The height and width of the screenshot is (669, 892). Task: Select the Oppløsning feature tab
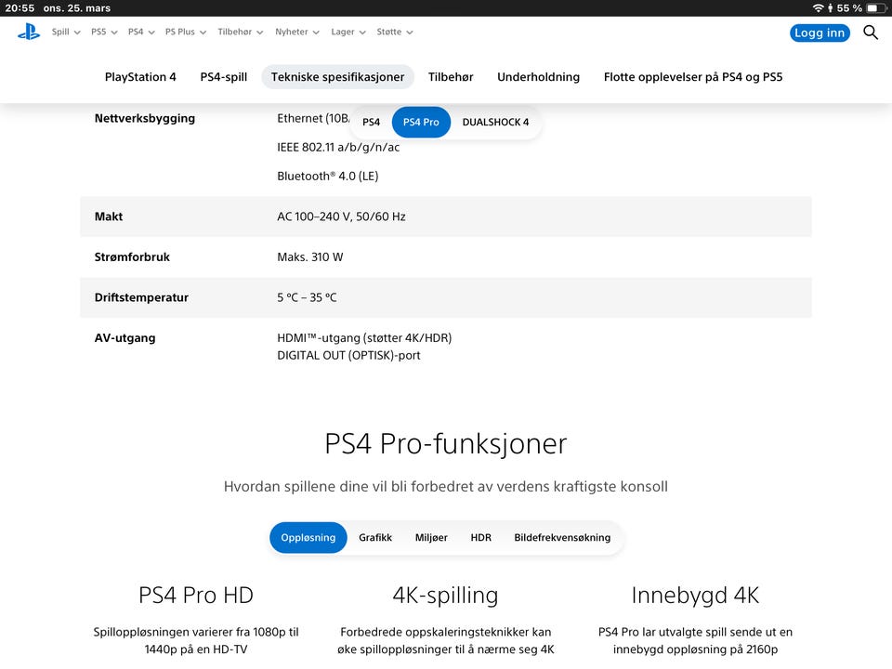pyautogui.click(x=308, y=538)
